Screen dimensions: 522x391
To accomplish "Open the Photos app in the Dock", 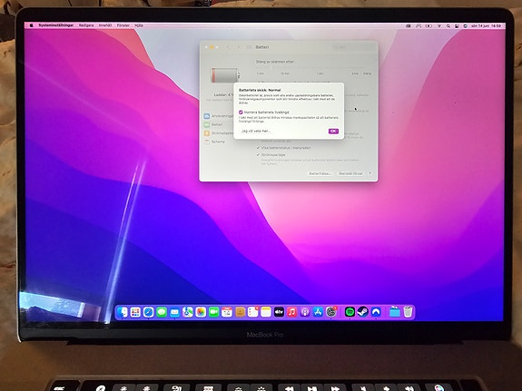I will point(201,312).
